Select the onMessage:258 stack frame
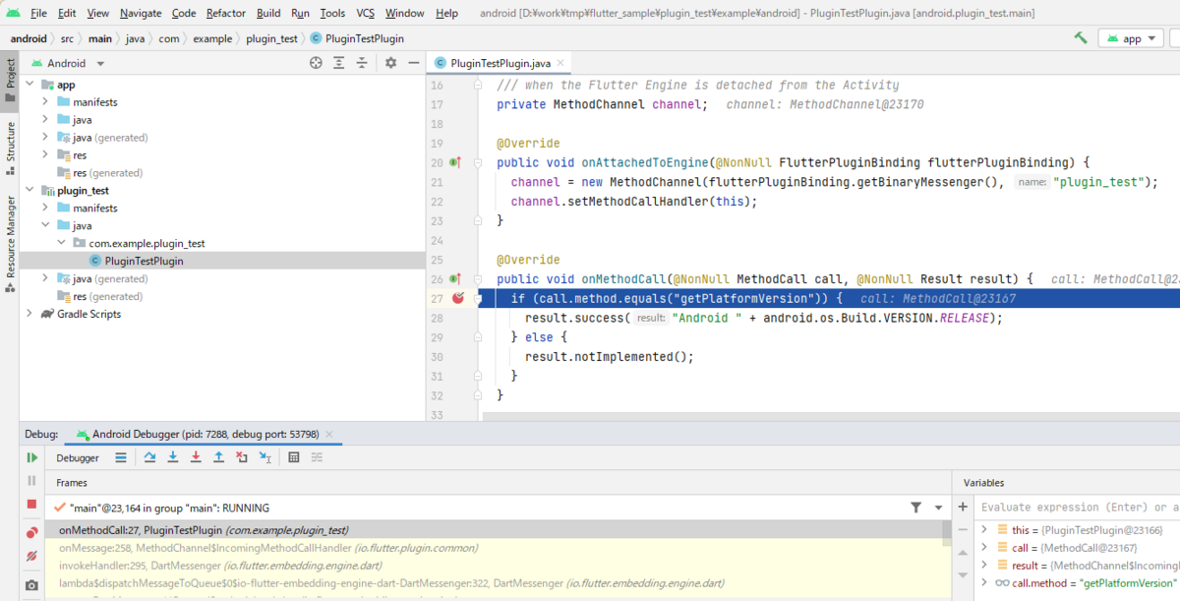This screenshot has height=601, width=1180. [494, 548]
